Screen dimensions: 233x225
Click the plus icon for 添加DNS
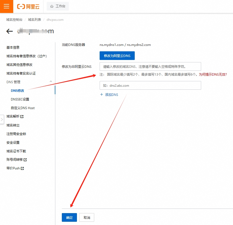pyautogui.click(x=102, y=95)
